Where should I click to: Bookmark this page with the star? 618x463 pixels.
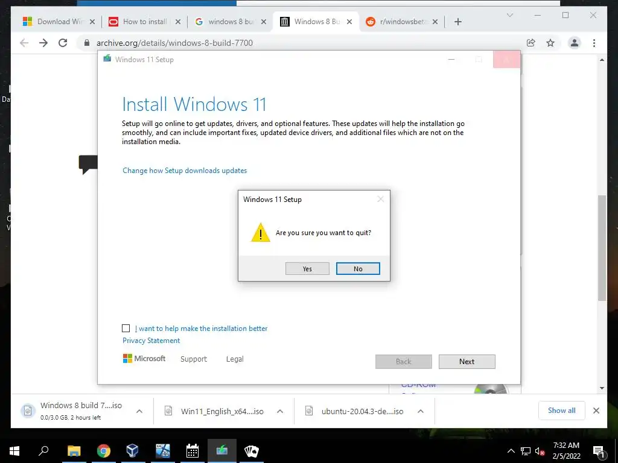coord(550,43)
